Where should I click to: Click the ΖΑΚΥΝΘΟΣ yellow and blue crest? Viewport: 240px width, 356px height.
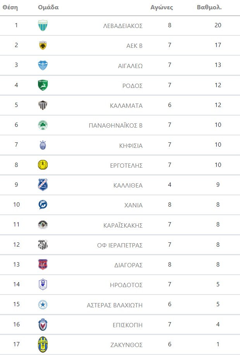[43, 344]
